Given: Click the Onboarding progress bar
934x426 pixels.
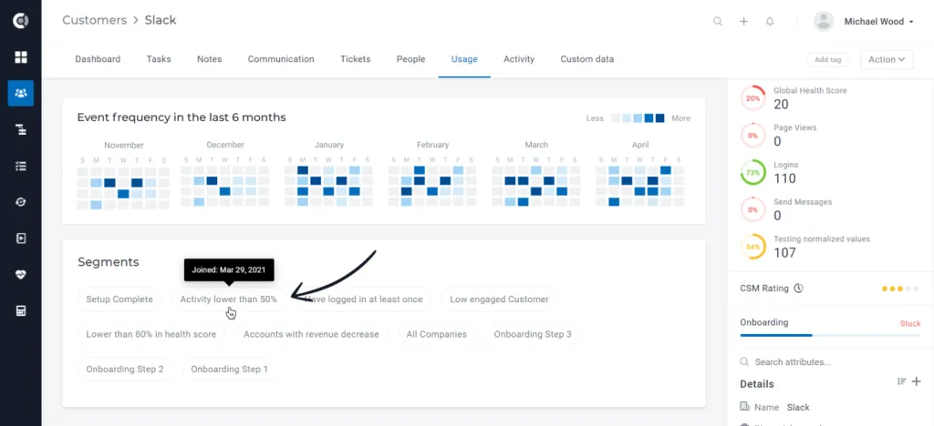Looking at the screenshot, I should coord(830,335).
